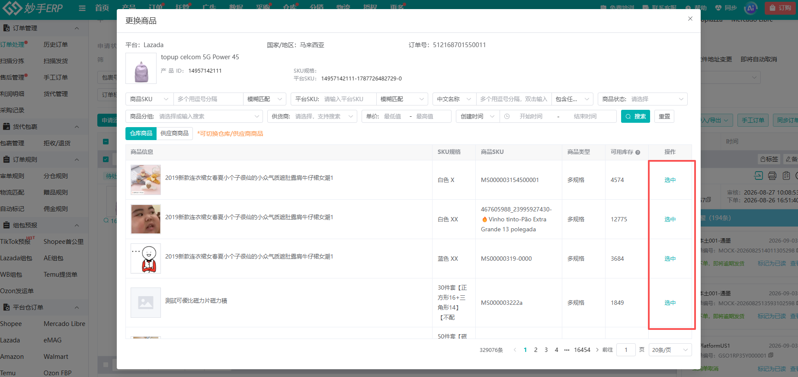Image resolution: width=798 pixels, height=377 pixels.
Task: Go to page 2 in pagination
Action: (535, 350)
